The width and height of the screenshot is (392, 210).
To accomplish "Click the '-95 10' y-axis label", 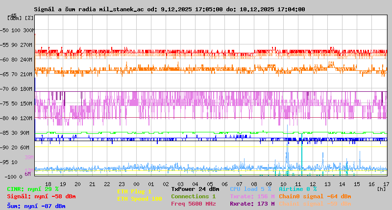I will coord(9,162).
